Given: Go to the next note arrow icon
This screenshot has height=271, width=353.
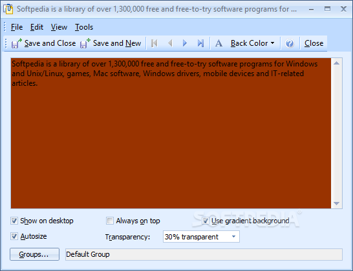Looking at the screenshot, I should (x=185, y=43).
